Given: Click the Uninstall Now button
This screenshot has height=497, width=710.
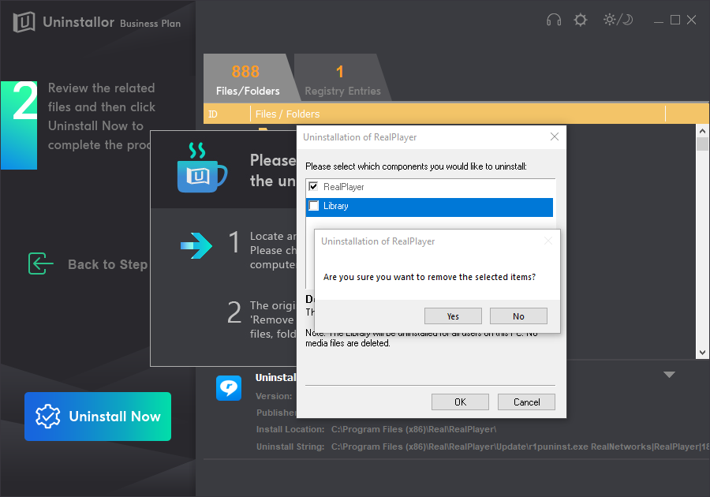Looking at the screenshot, I should coord(98,417).
